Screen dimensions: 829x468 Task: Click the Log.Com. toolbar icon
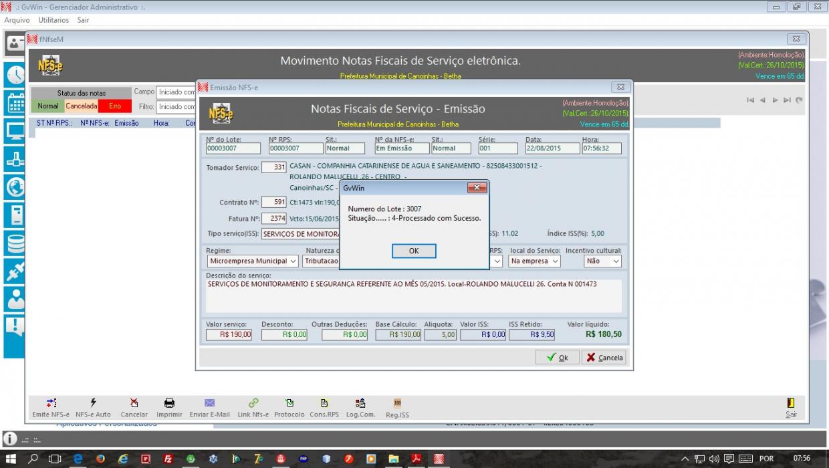tap(360, 403)
